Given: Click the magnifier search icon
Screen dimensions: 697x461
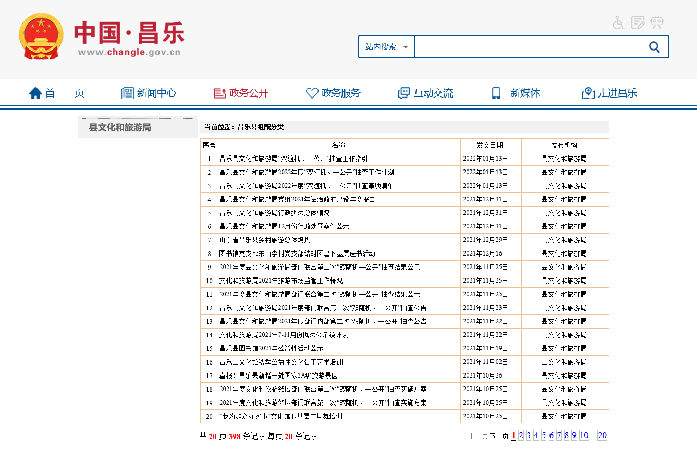Looking at the screenshot, I should click(654, 47).
